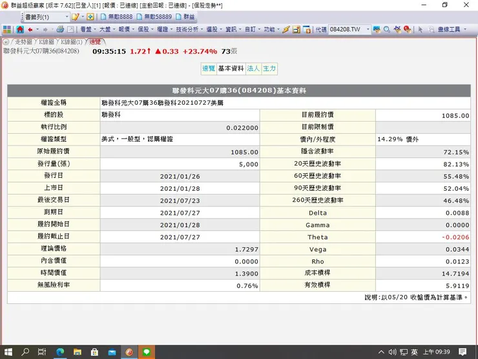Open Microsoft Edge from taskbar
The width and height of the screenshot is (478, 359).
click(x=60, y=352)
